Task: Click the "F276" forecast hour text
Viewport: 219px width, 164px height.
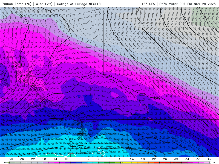Action: tap(163, 4)
